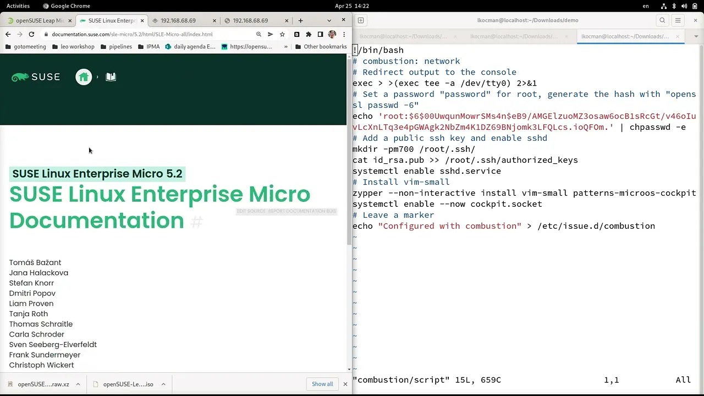Open the Chrome side panel icon

pos(320,34)
